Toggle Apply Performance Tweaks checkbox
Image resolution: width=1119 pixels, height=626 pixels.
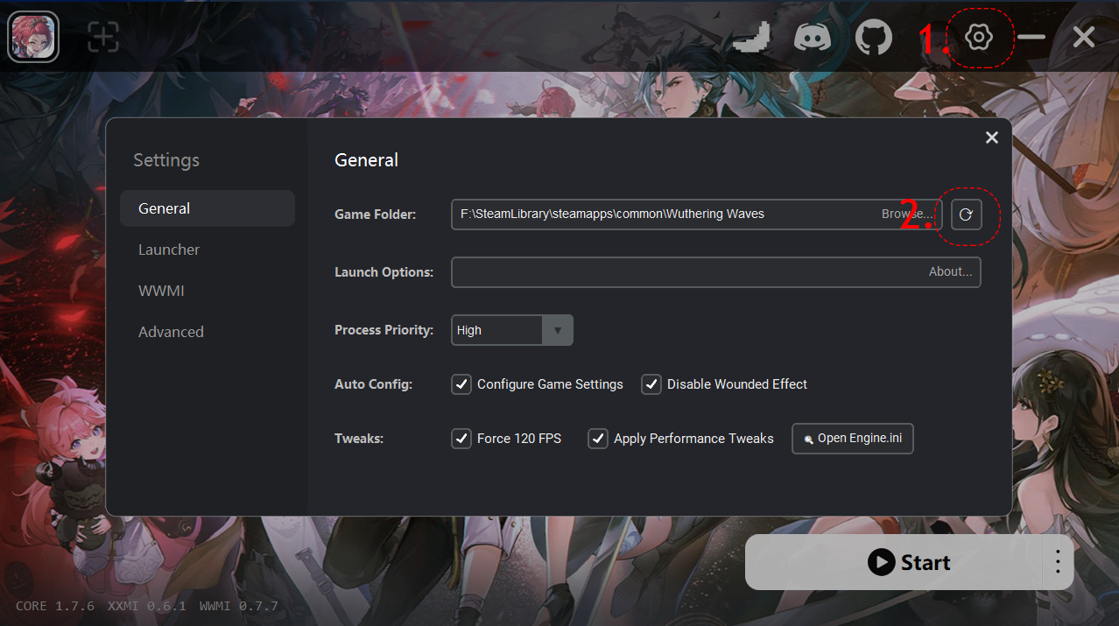(598, 439)
